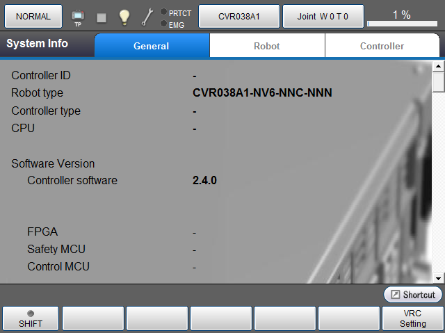445x333 pixels.
Task: Click the blank function key beside SHIFT
Action: point(94,318)
